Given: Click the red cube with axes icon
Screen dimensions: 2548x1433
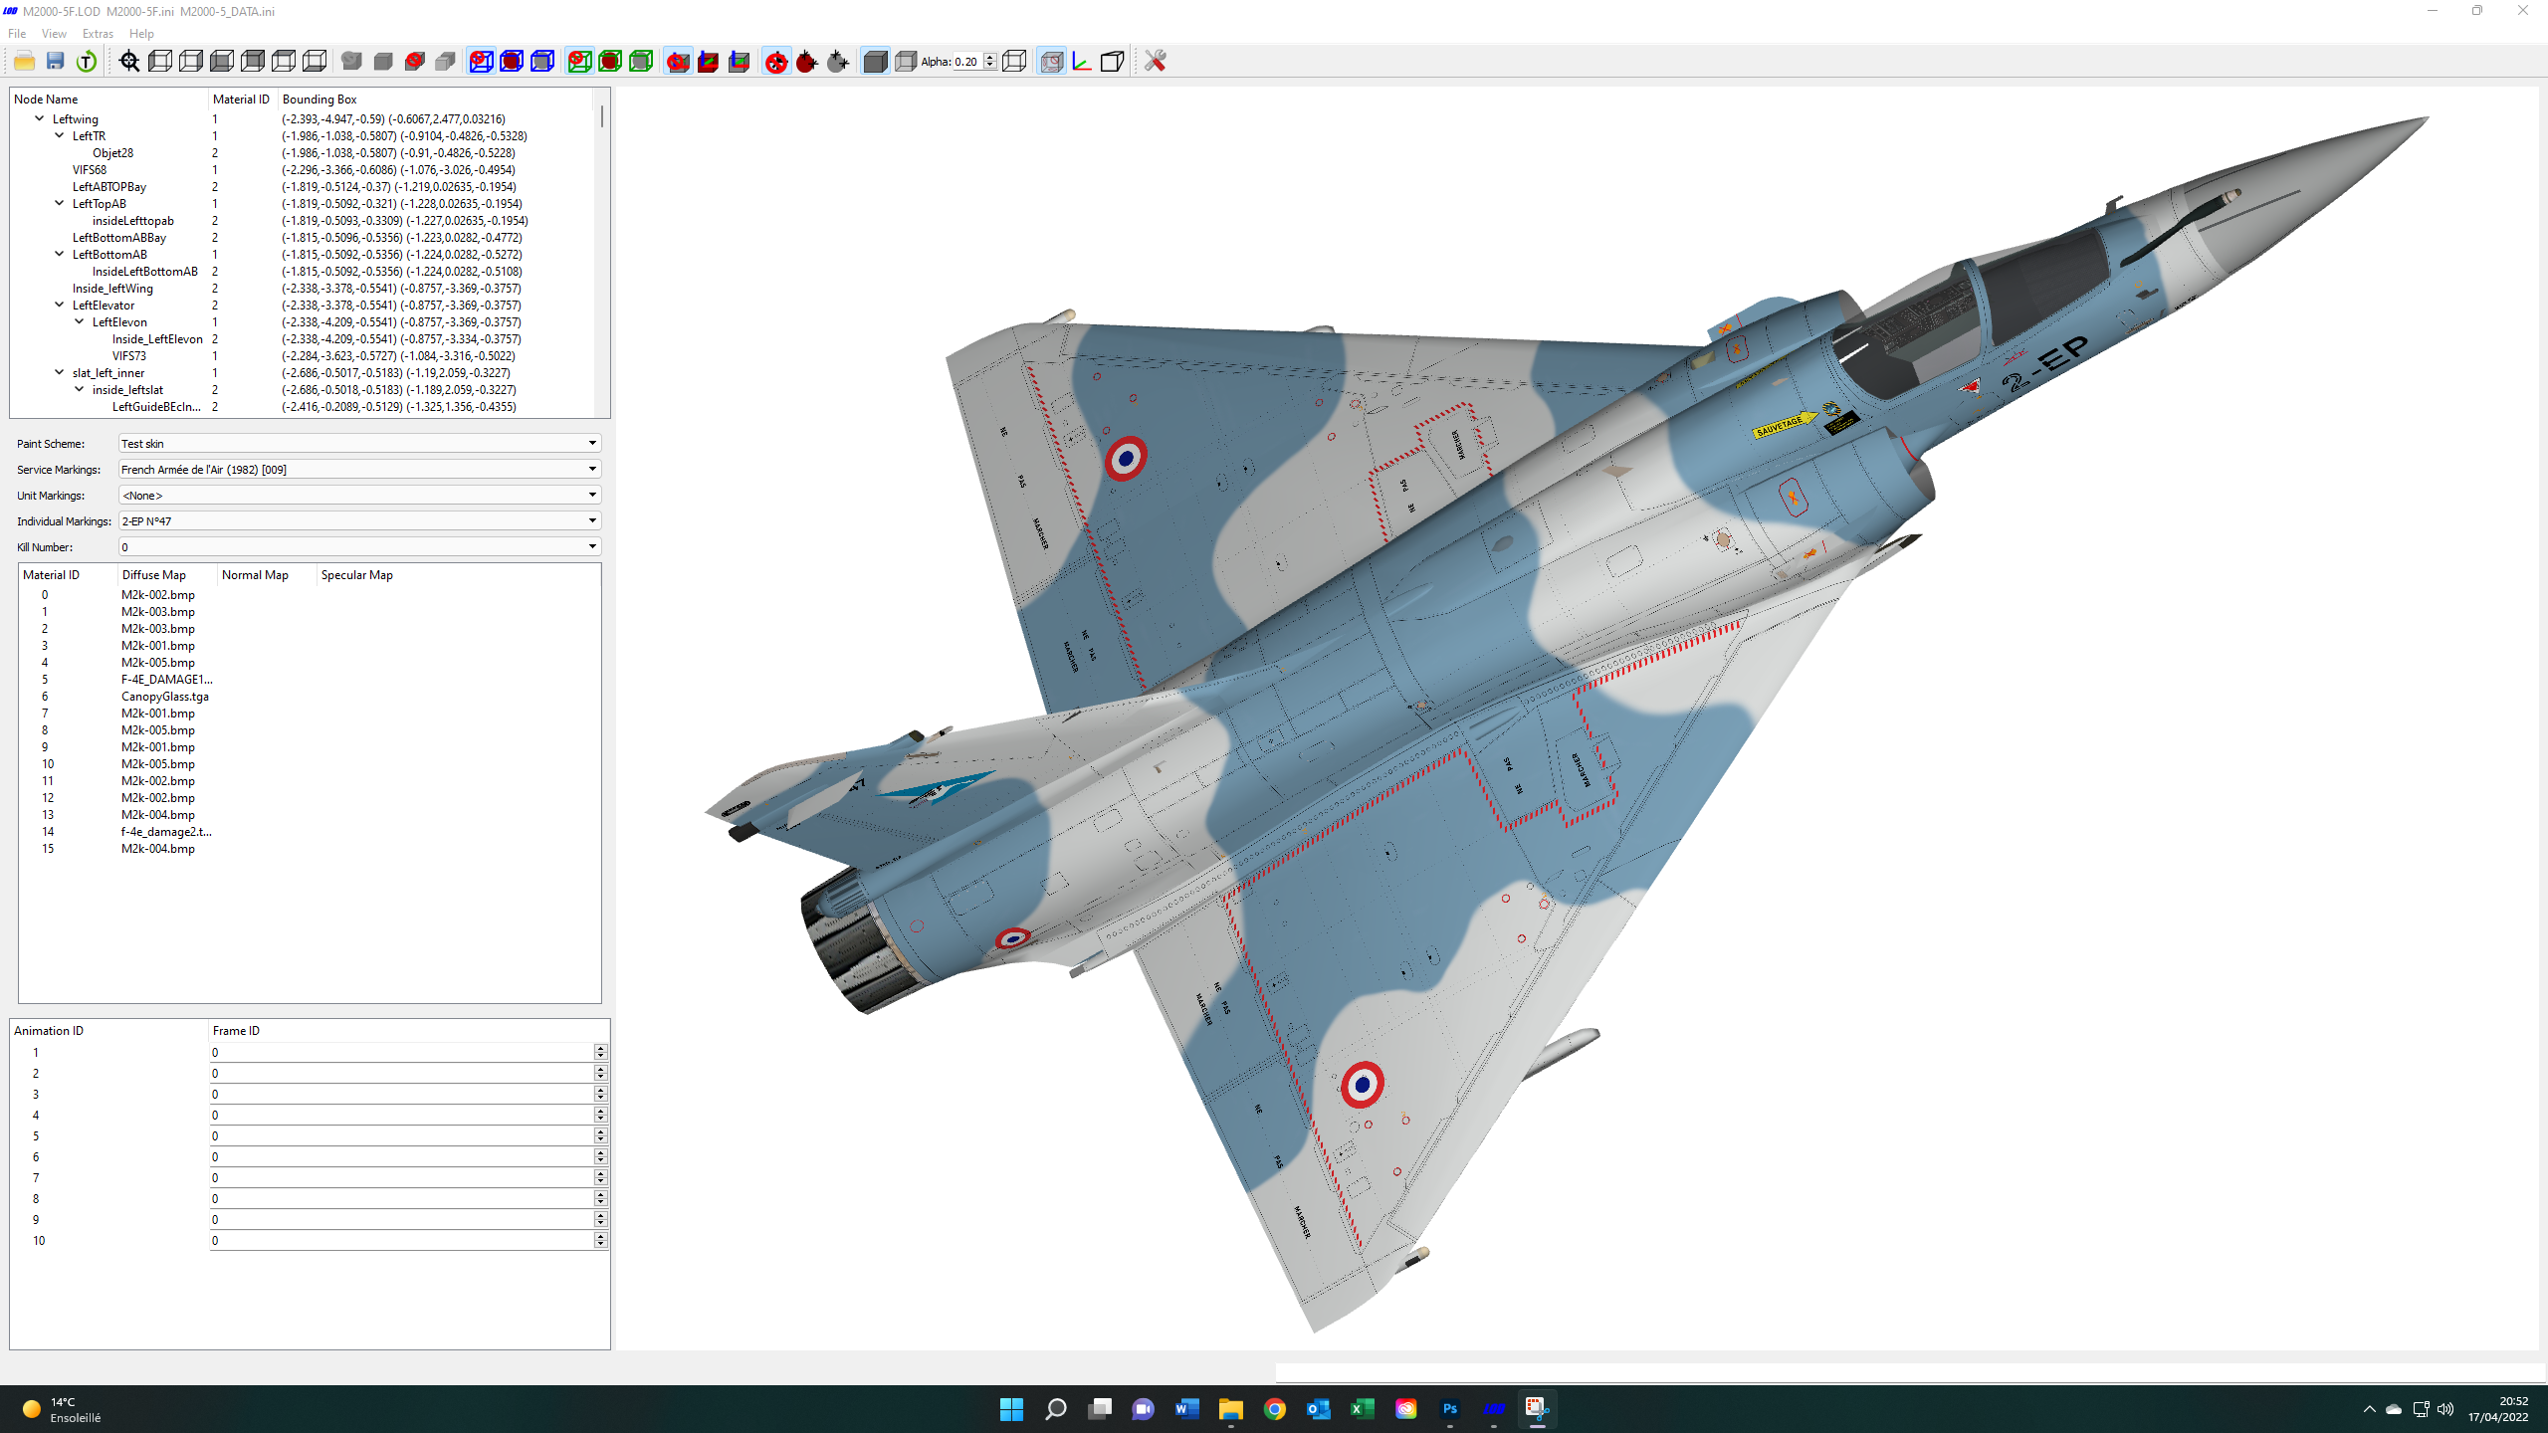Looking at the screenshot, I should [709, 62].
